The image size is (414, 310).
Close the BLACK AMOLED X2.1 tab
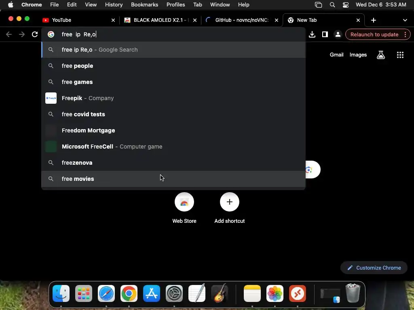click(195, 20)
